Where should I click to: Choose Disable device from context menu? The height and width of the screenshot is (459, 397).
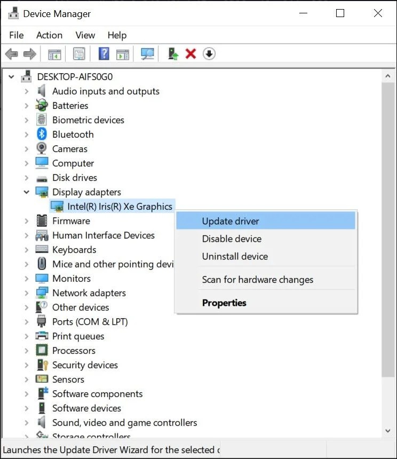(266, 239)
